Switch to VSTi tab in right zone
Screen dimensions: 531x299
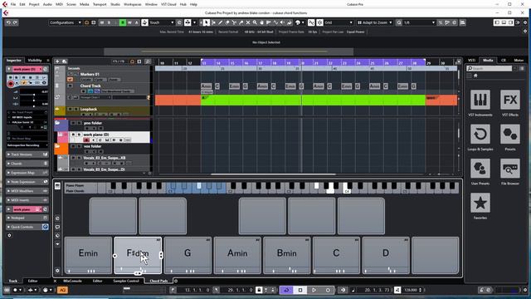click(x=471, y=61)
